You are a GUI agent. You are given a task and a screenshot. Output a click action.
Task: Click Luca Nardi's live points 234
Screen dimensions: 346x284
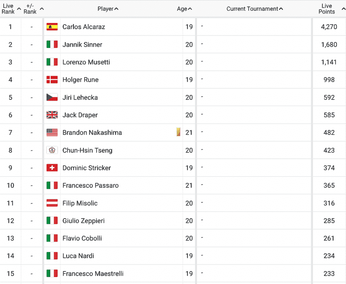click(329, 256)
